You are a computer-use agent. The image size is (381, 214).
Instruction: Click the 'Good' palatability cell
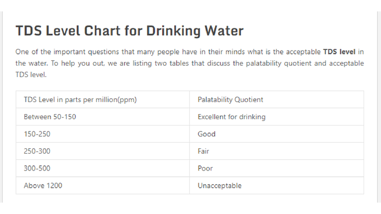pyautogui.click(x=276, y=134)
